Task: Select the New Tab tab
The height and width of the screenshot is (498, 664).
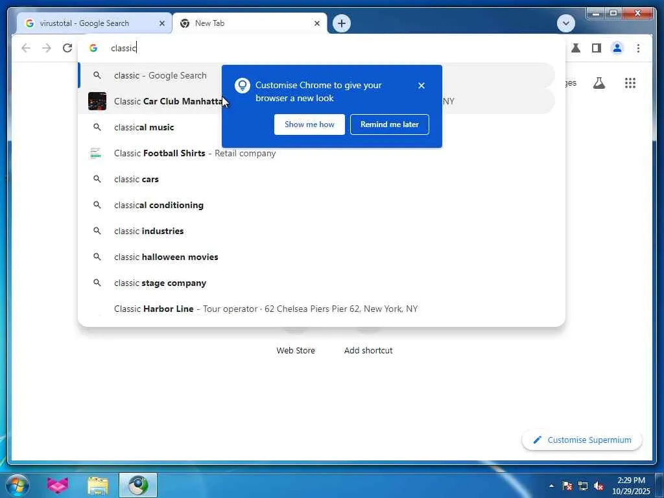Action: tap(250, 23)
